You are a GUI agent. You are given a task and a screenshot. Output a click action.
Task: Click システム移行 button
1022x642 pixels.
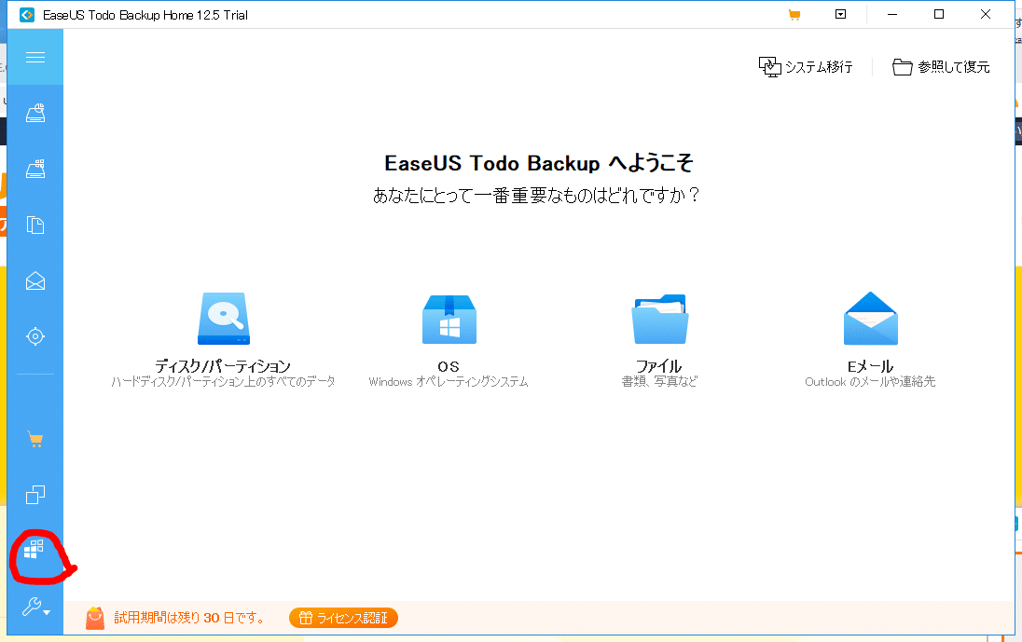pyautogui.click(x=806, y=66)
